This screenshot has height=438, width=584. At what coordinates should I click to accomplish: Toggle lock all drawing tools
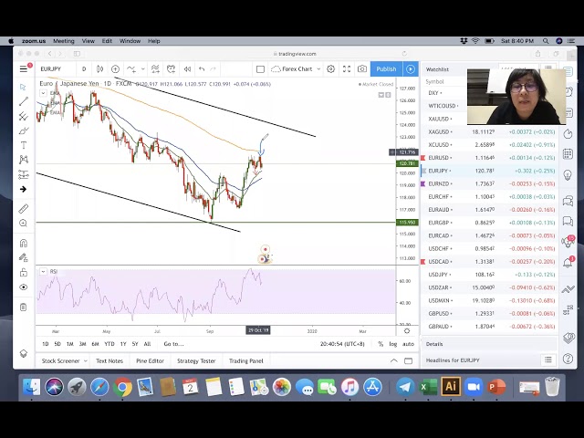coord(23,272)
